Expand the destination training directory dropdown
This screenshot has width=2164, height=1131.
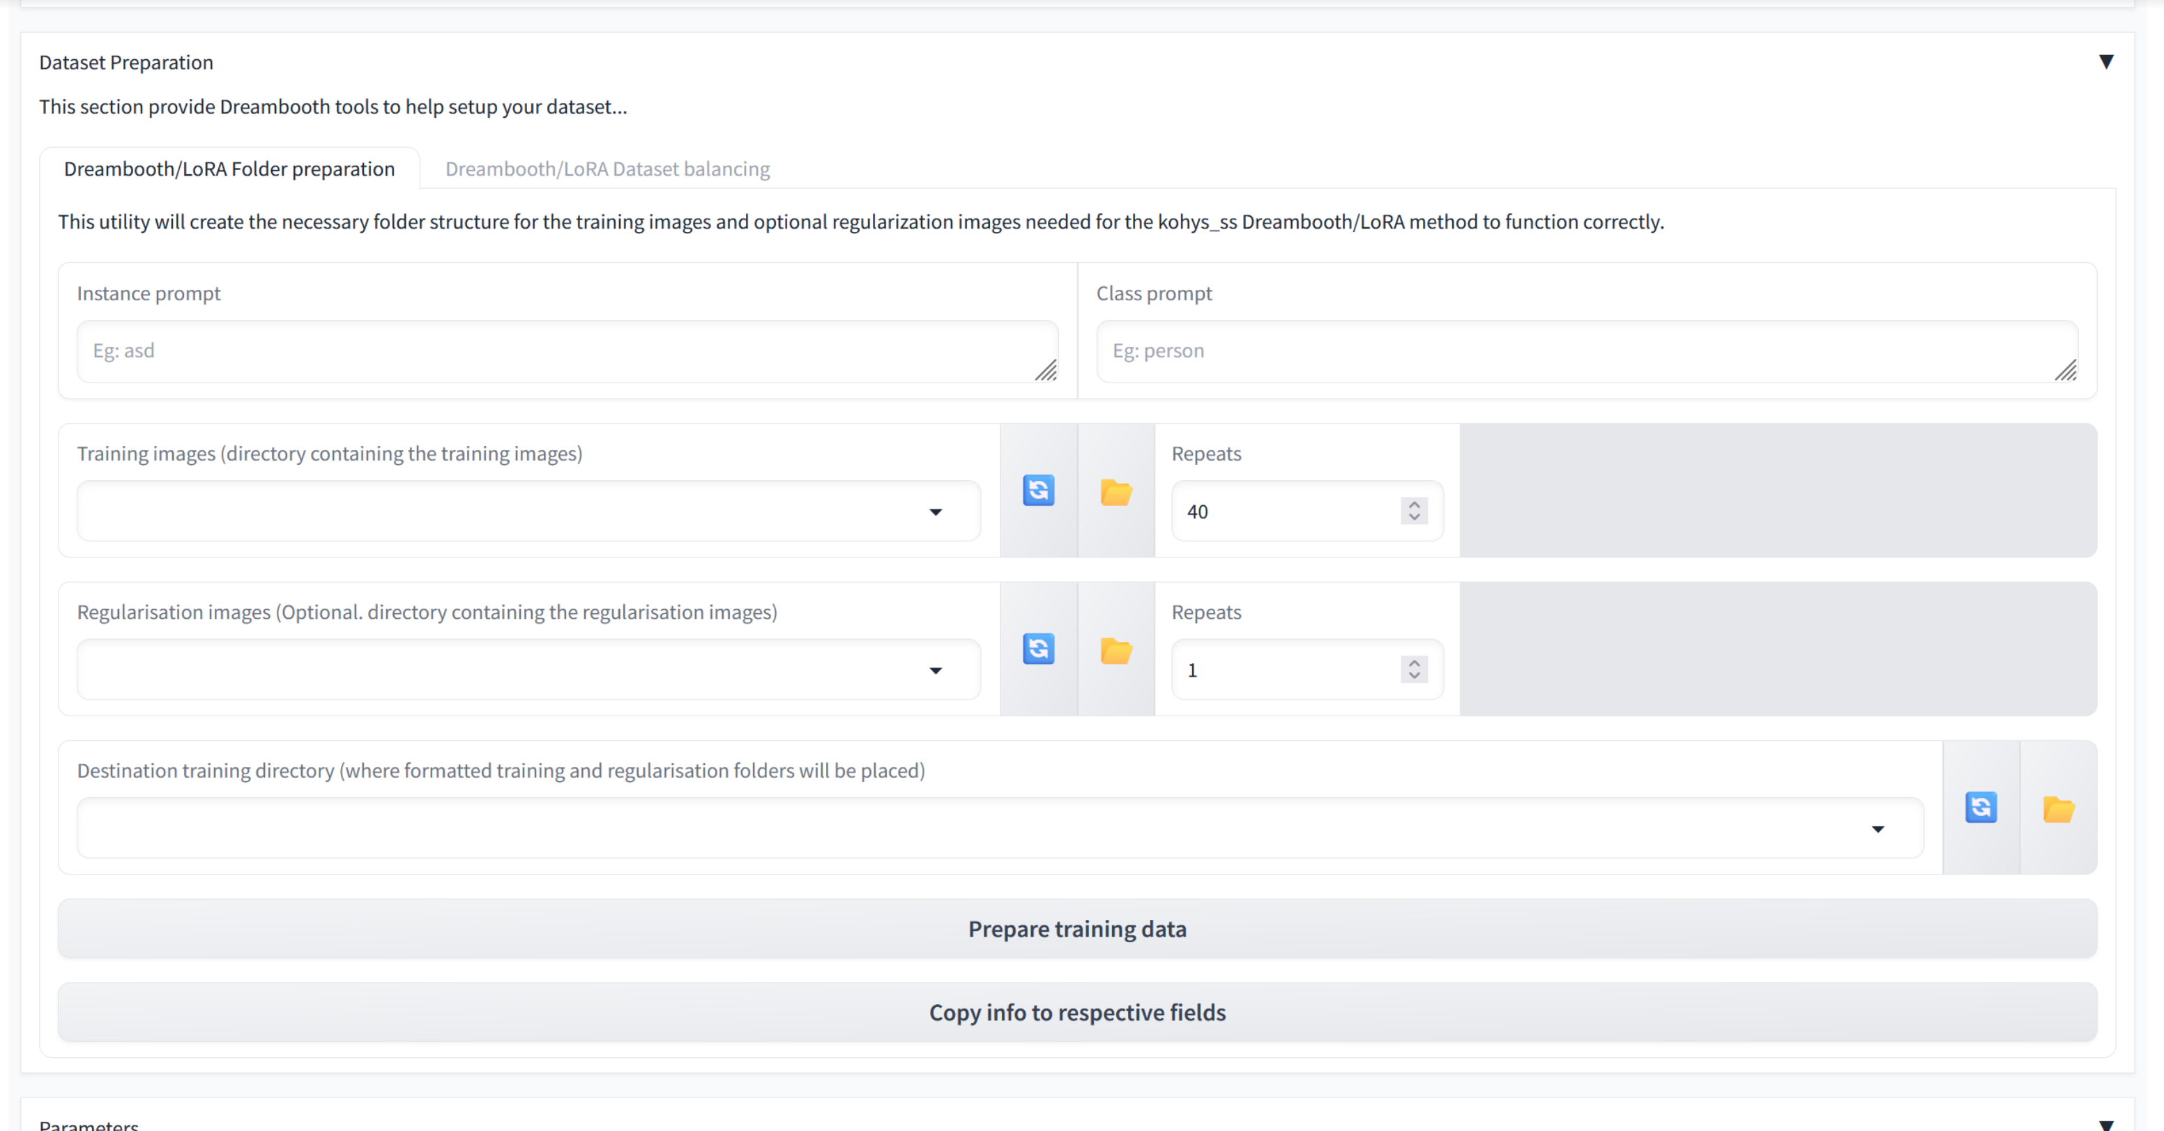[1880, 828]
